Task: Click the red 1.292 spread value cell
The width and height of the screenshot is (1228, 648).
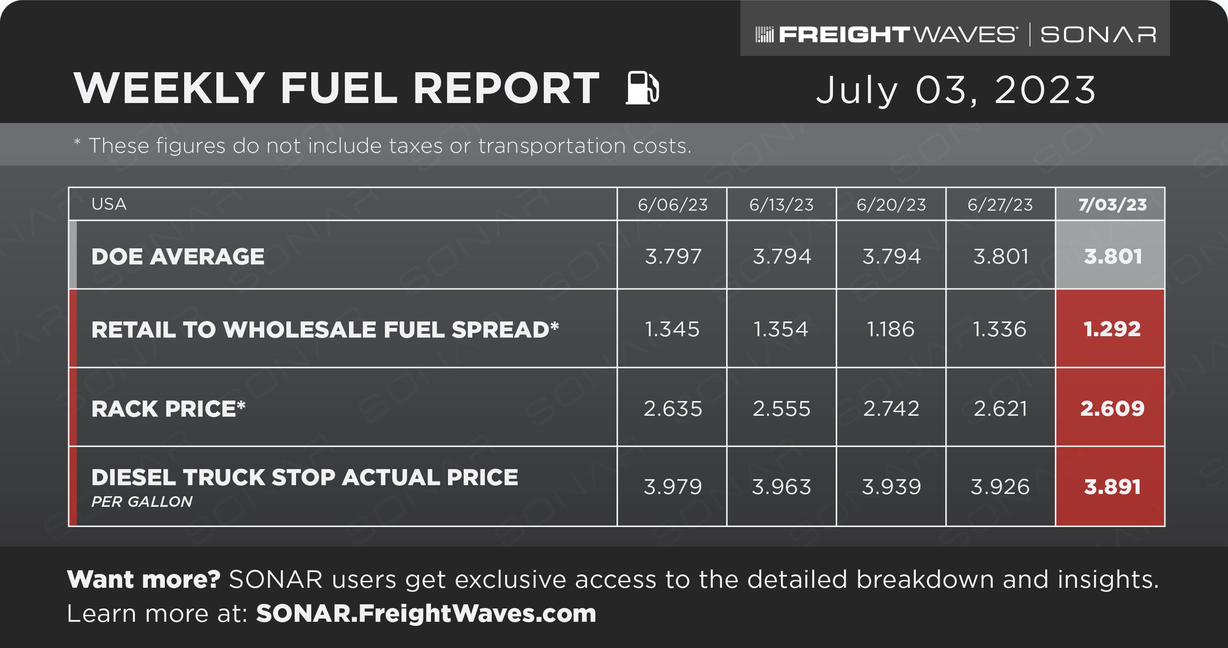Action: [1110, 328]
